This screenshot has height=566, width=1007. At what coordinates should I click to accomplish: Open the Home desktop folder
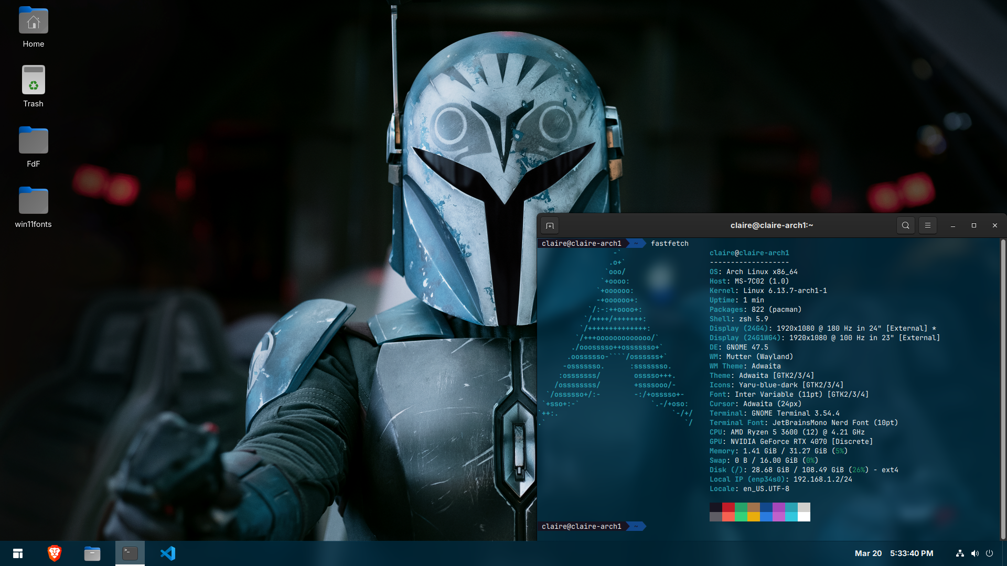(x=33, y=27)
